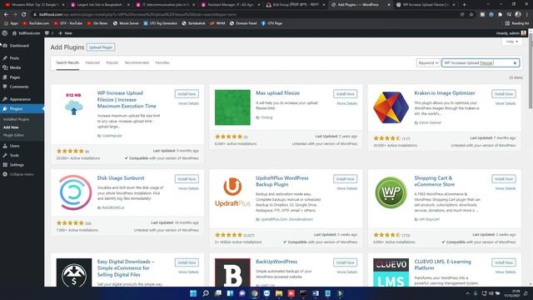Open Media in the sidebar
Viewport: 533px width, 300px height.
coord(15,67)
